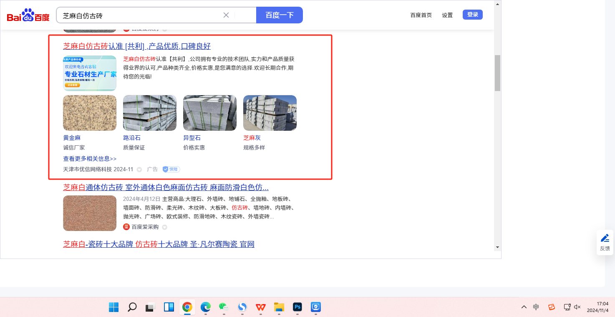615x317 pixels.
Task: Open the Widgets panel in the taskbar
Action: (169, 307)
